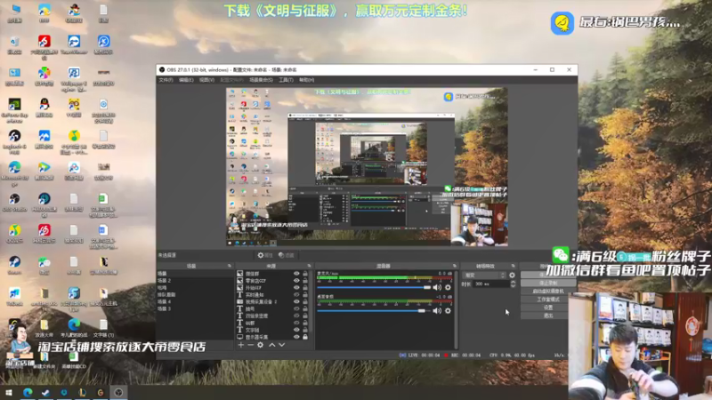Open the 桌面音频 mixer gear settings
This screenshot has width=712, height=400.
pyautogui.click(x=448, y=311)
